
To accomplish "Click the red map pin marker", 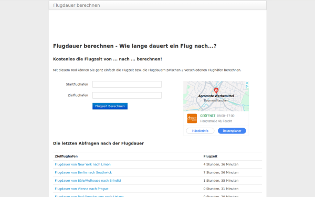I will pos(216,90).
